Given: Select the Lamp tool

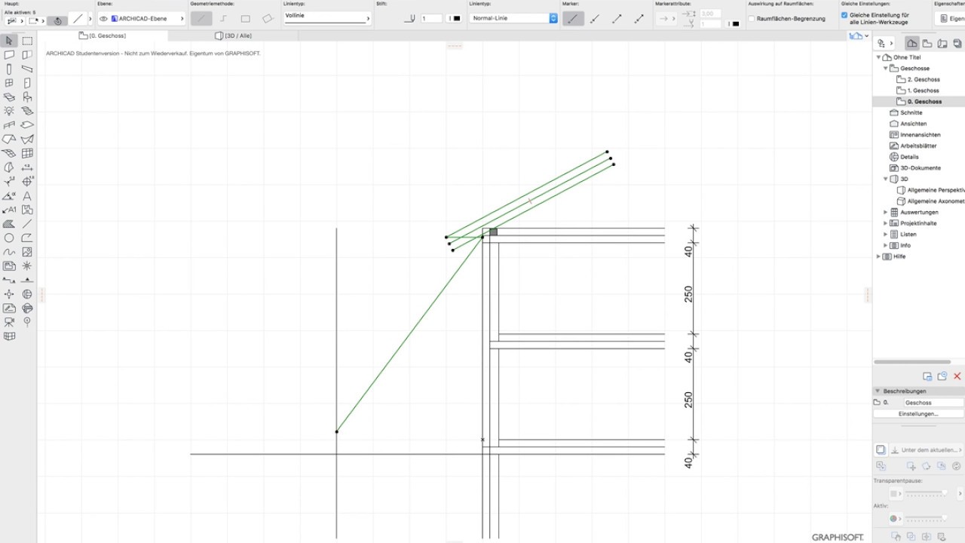Looking at the screenshot, I should point(9,111).
